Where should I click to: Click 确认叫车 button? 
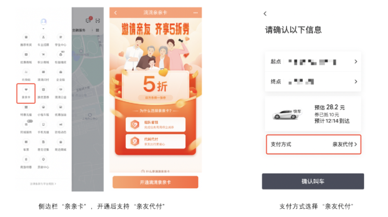313,181
